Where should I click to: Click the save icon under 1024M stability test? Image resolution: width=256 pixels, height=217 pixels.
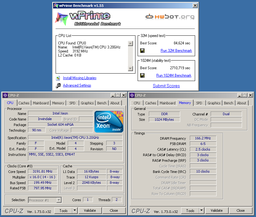click(x=142, y=75)
